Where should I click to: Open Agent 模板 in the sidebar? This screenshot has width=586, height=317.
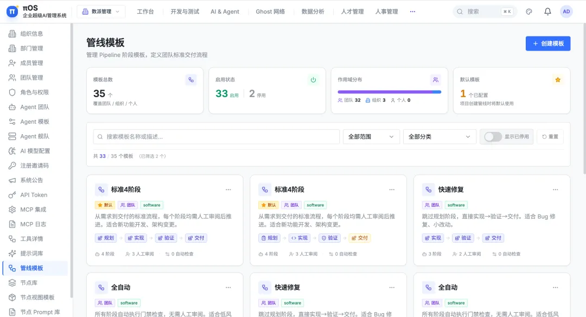(36, 122)
